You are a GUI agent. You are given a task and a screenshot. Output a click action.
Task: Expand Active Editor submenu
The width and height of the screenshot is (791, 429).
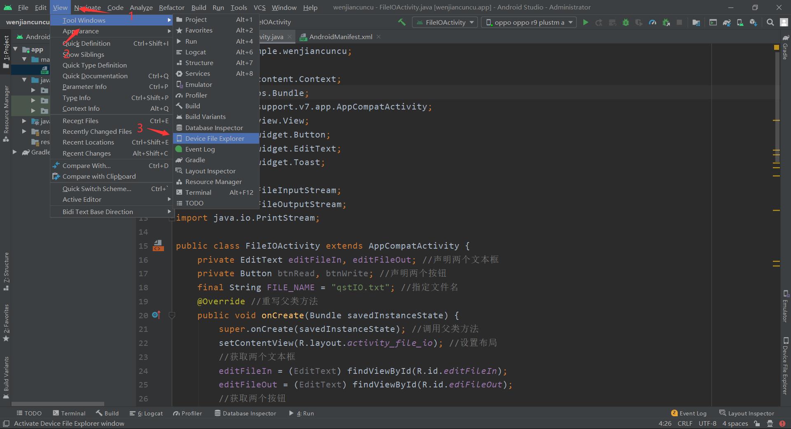pyautogui.click(x=111, y=199)
